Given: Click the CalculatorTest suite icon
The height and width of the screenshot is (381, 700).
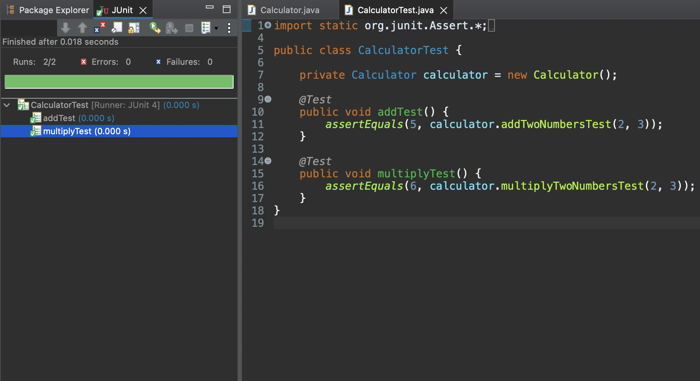Looking at the screenshot, I should pos(23,105).
